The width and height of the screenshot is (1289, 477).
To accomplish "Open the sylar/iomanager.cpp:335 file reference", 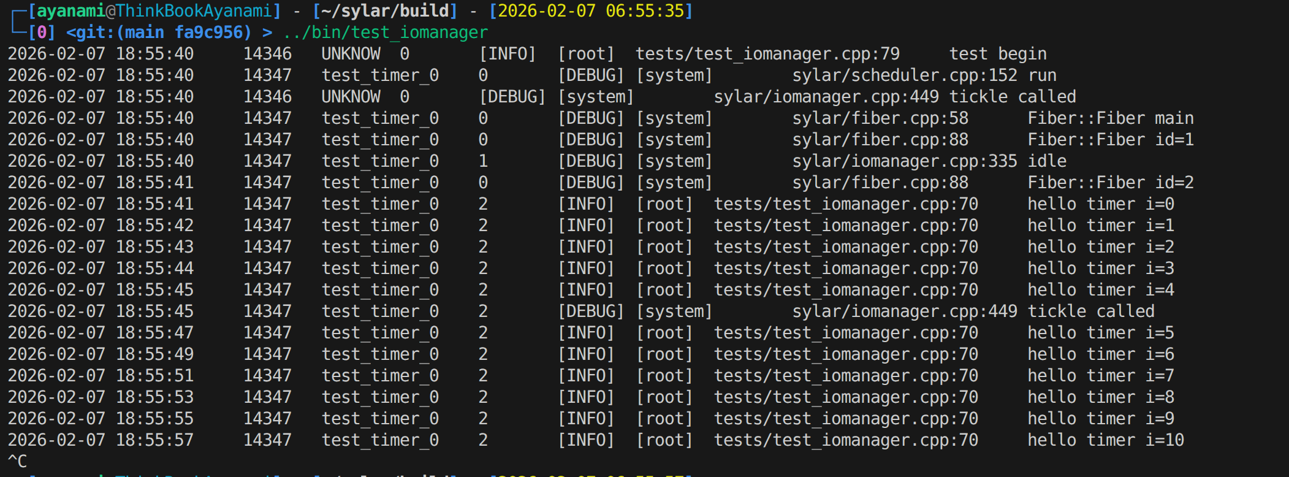I will [905, 161].
